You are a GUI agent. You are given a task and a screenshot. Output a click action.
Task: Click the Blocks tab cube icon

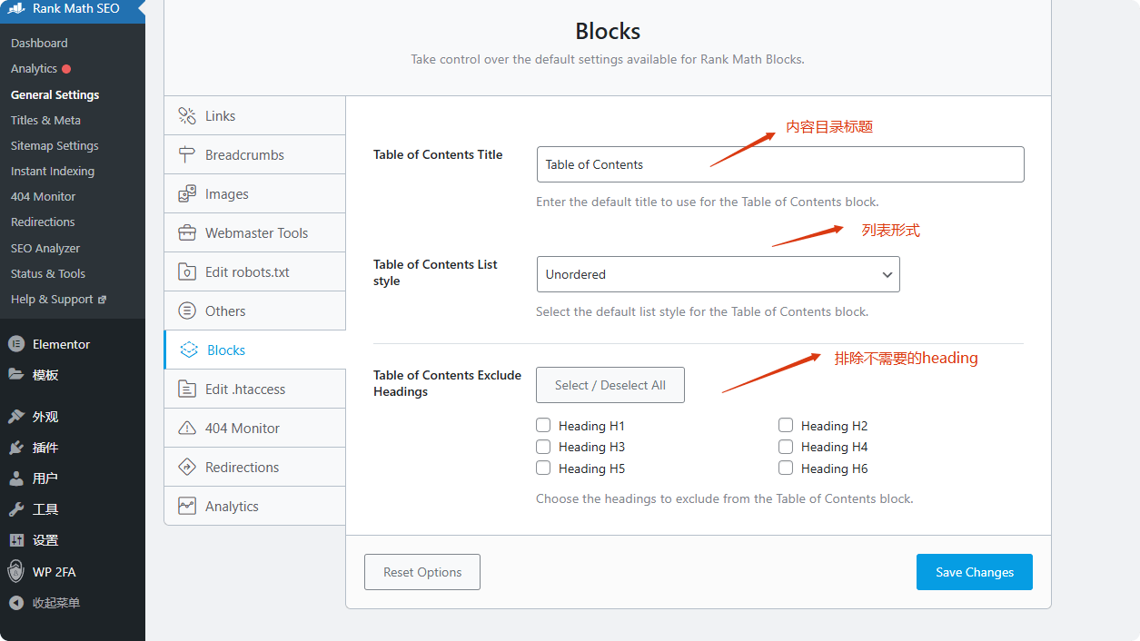(x=189, y=350)
